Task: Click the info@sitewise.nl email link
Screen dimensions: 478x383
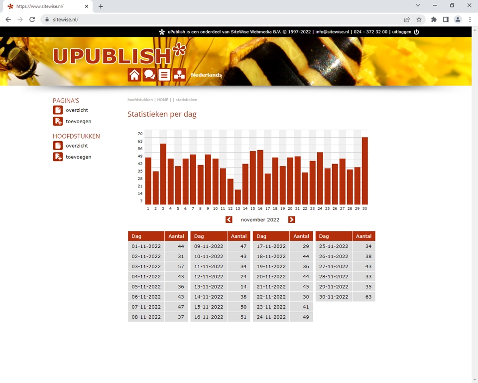Action: tap(332, 32)
